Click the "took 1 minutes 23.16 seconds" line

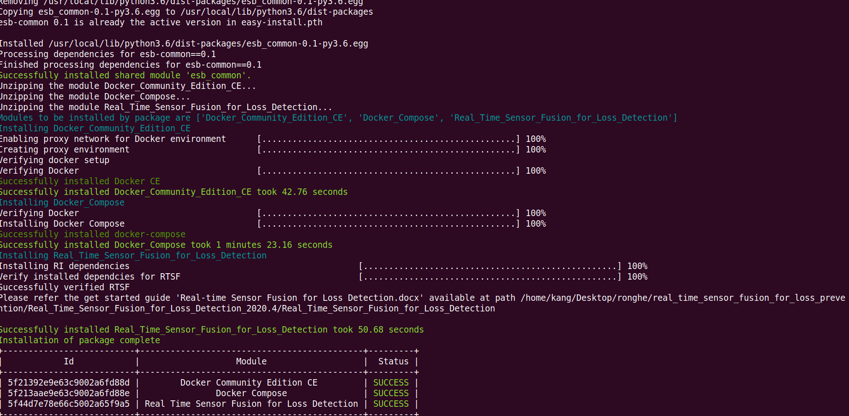pyautogui.click(x=166, y=245)
